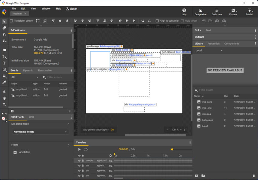Screen dimensions: 258x180
Task: Switch to Code view
Action: click(217, 12)
